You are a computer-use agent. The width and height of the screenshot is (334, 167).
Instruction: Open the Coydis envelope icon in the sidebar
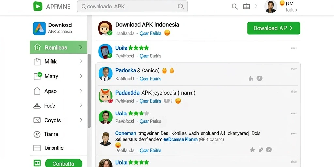tap(37, 120)
